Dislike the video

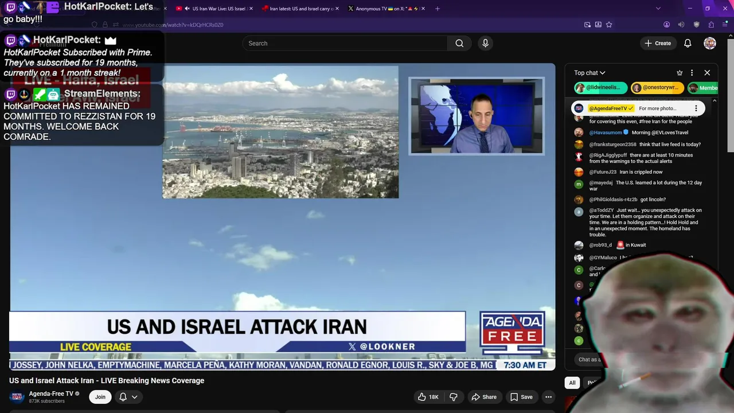[x=454, y=397]
